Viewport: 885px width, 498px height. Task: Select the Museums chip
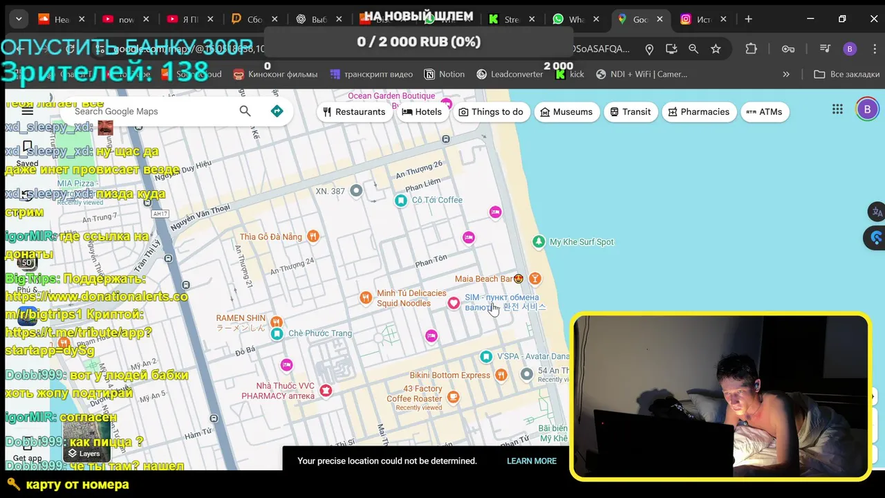(566, 111)
